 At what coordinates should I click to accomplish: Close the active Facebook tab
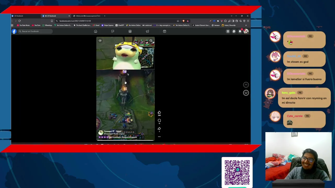coord(69,16)
